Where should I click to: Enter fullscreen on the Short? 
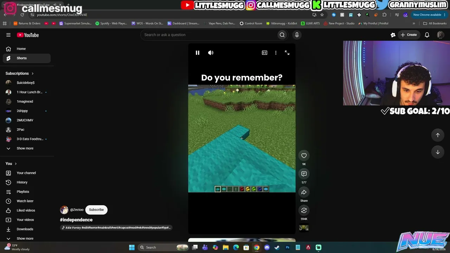pos(287,53)
